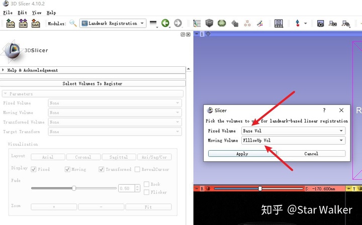
Task: Click scroll-up arrow of module panel
Action: click(x=189, y=69)
